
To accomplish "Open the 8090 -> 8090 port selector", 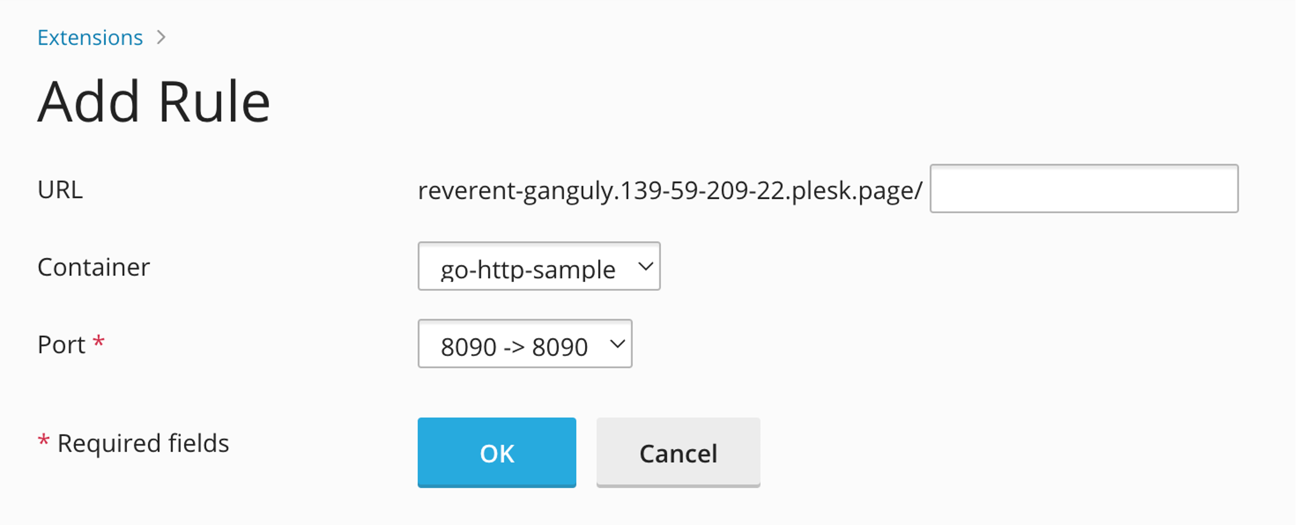I will click(x=525, y=345).
